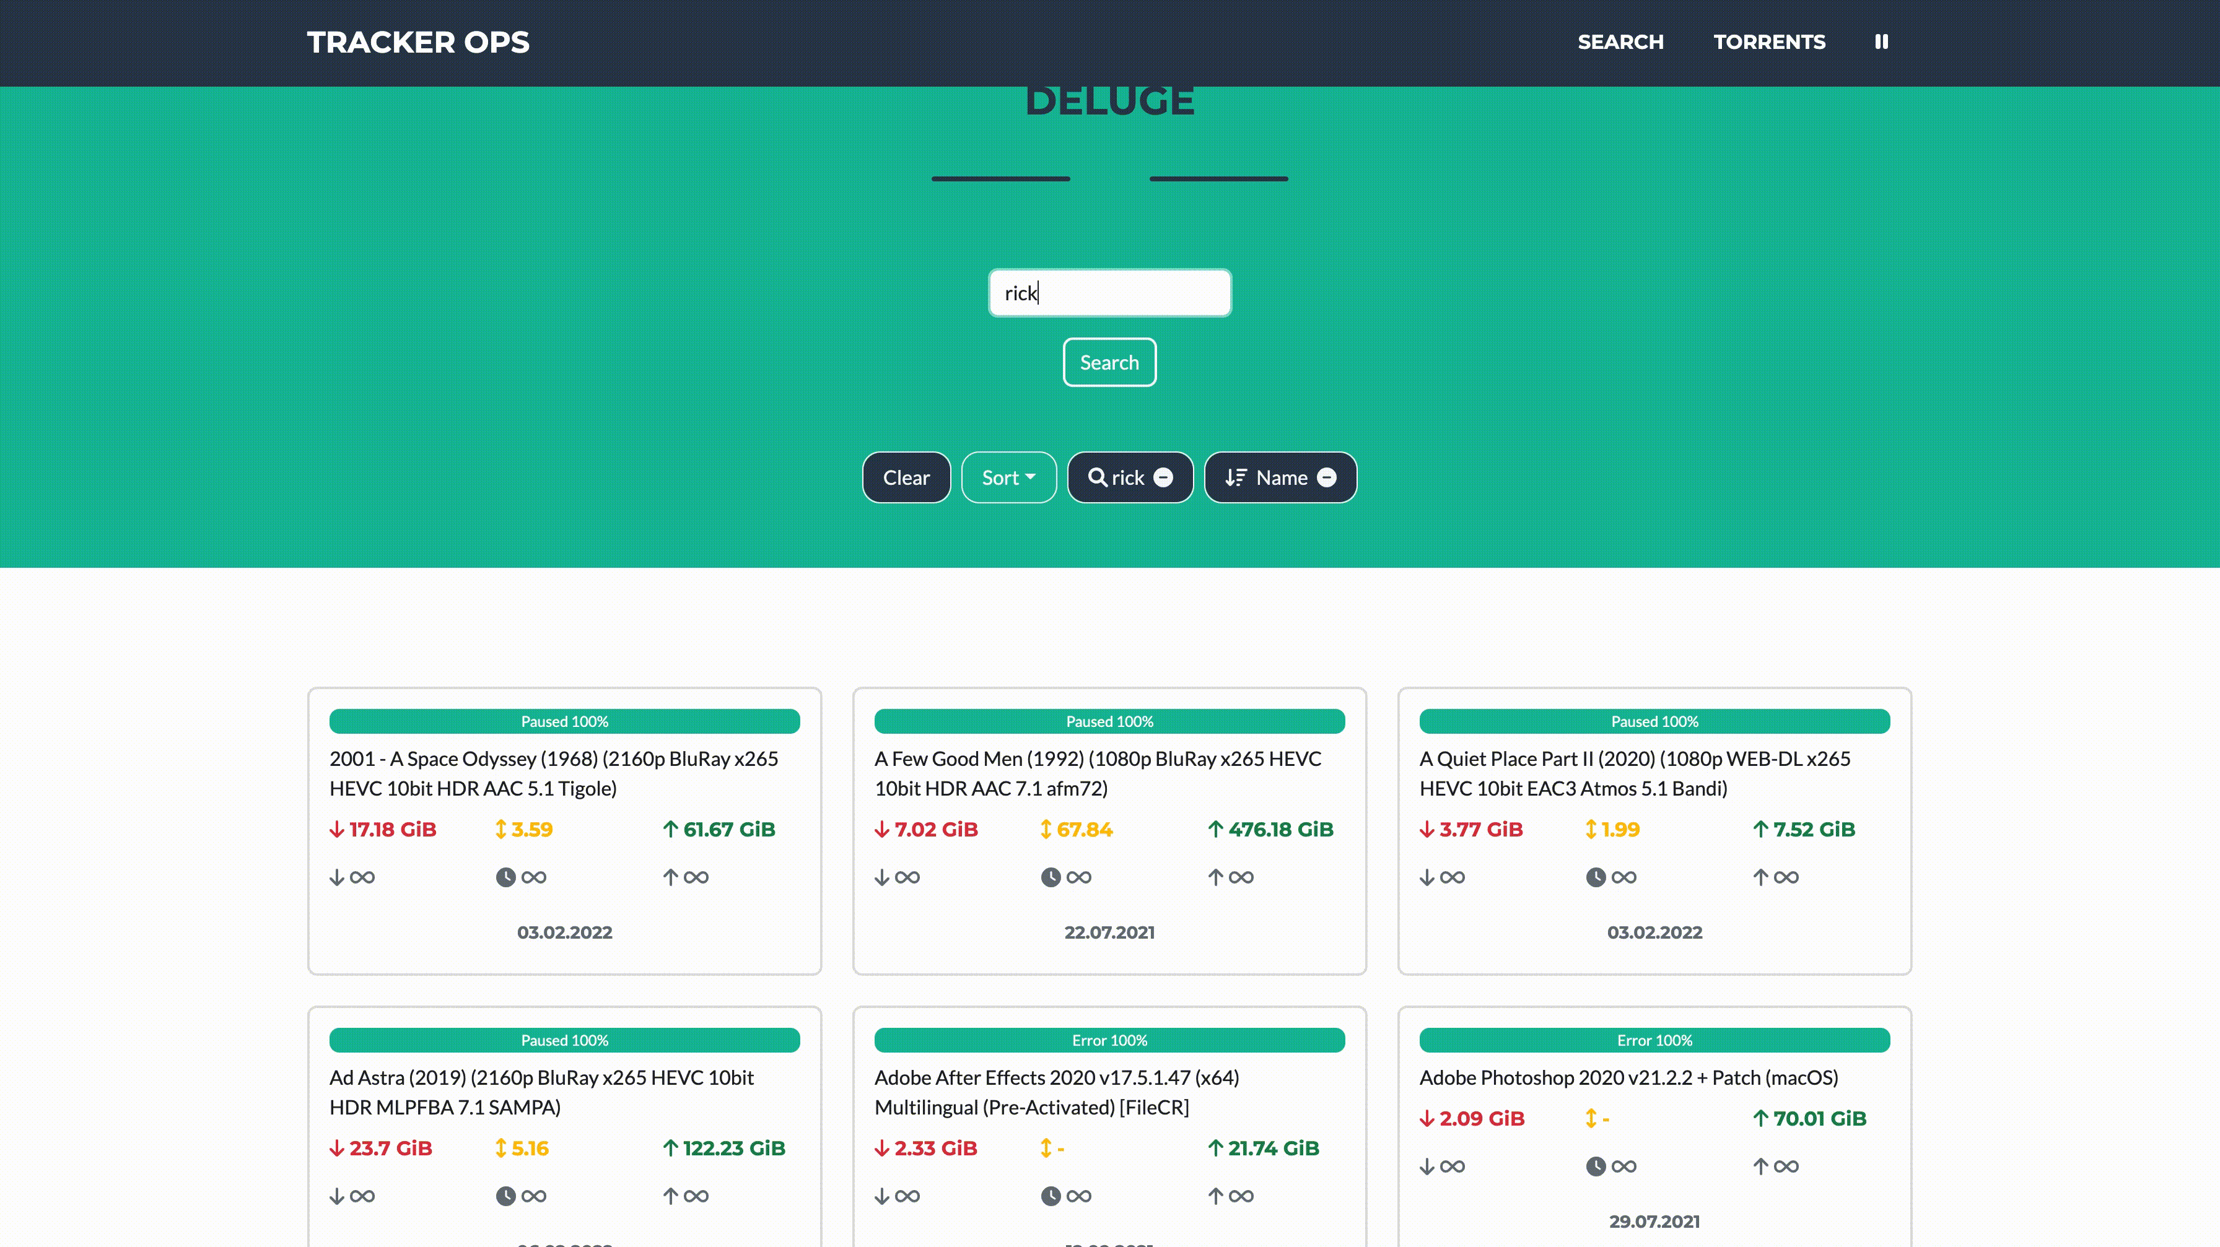
Task: Click the pause icon in navbar
Action: [1881, 41]
